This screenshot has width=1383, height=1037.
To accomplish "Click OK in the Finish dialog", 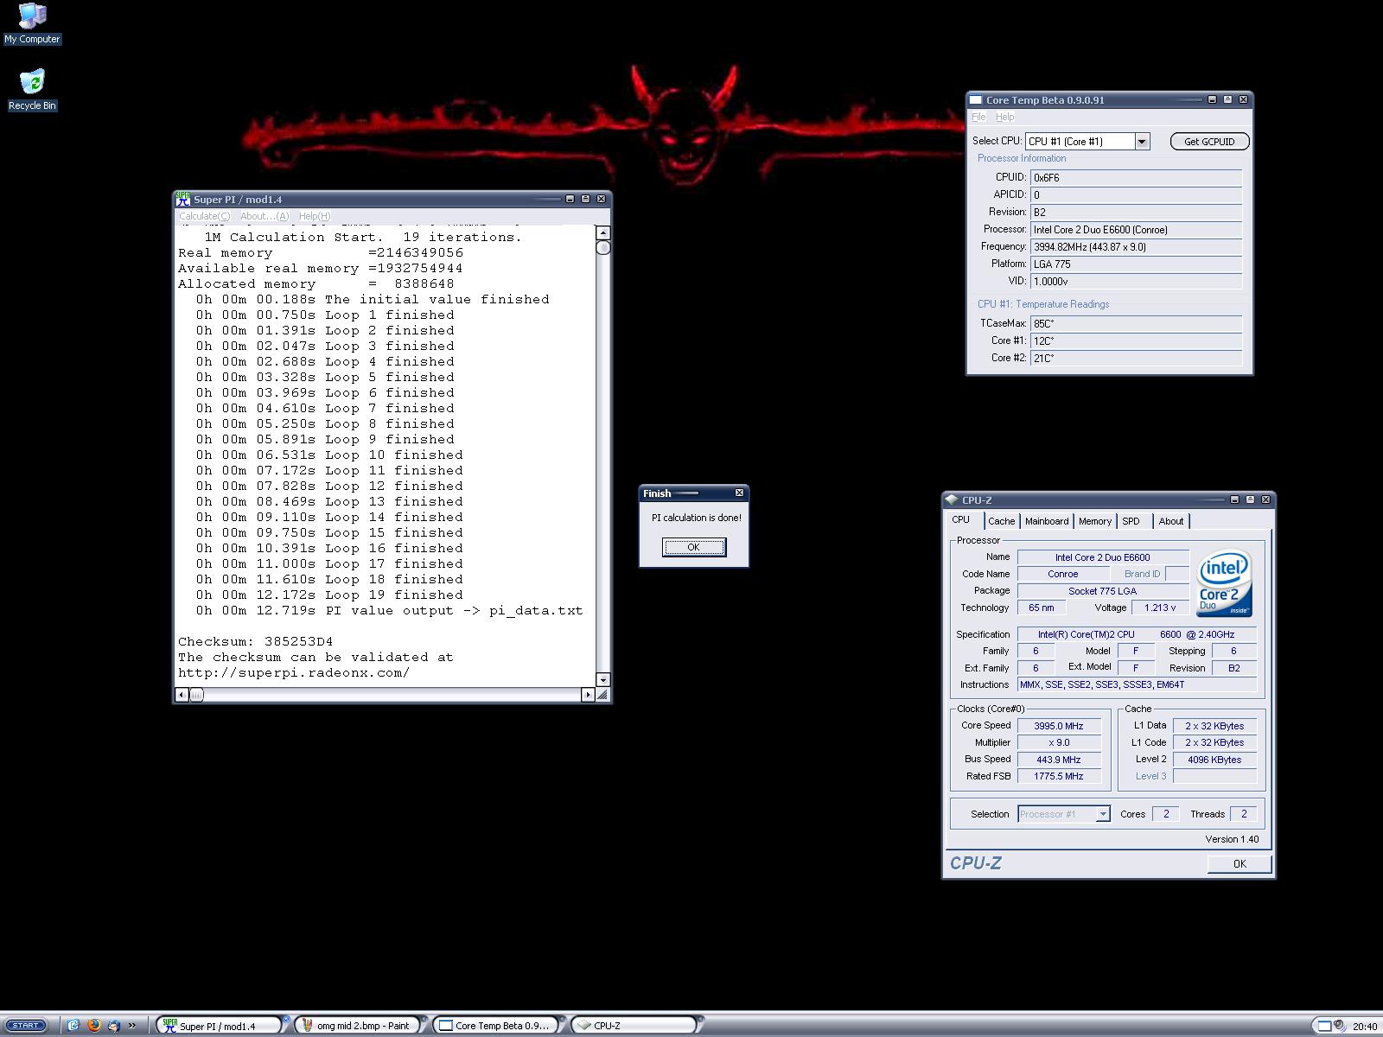I will [x=694, y=547].
